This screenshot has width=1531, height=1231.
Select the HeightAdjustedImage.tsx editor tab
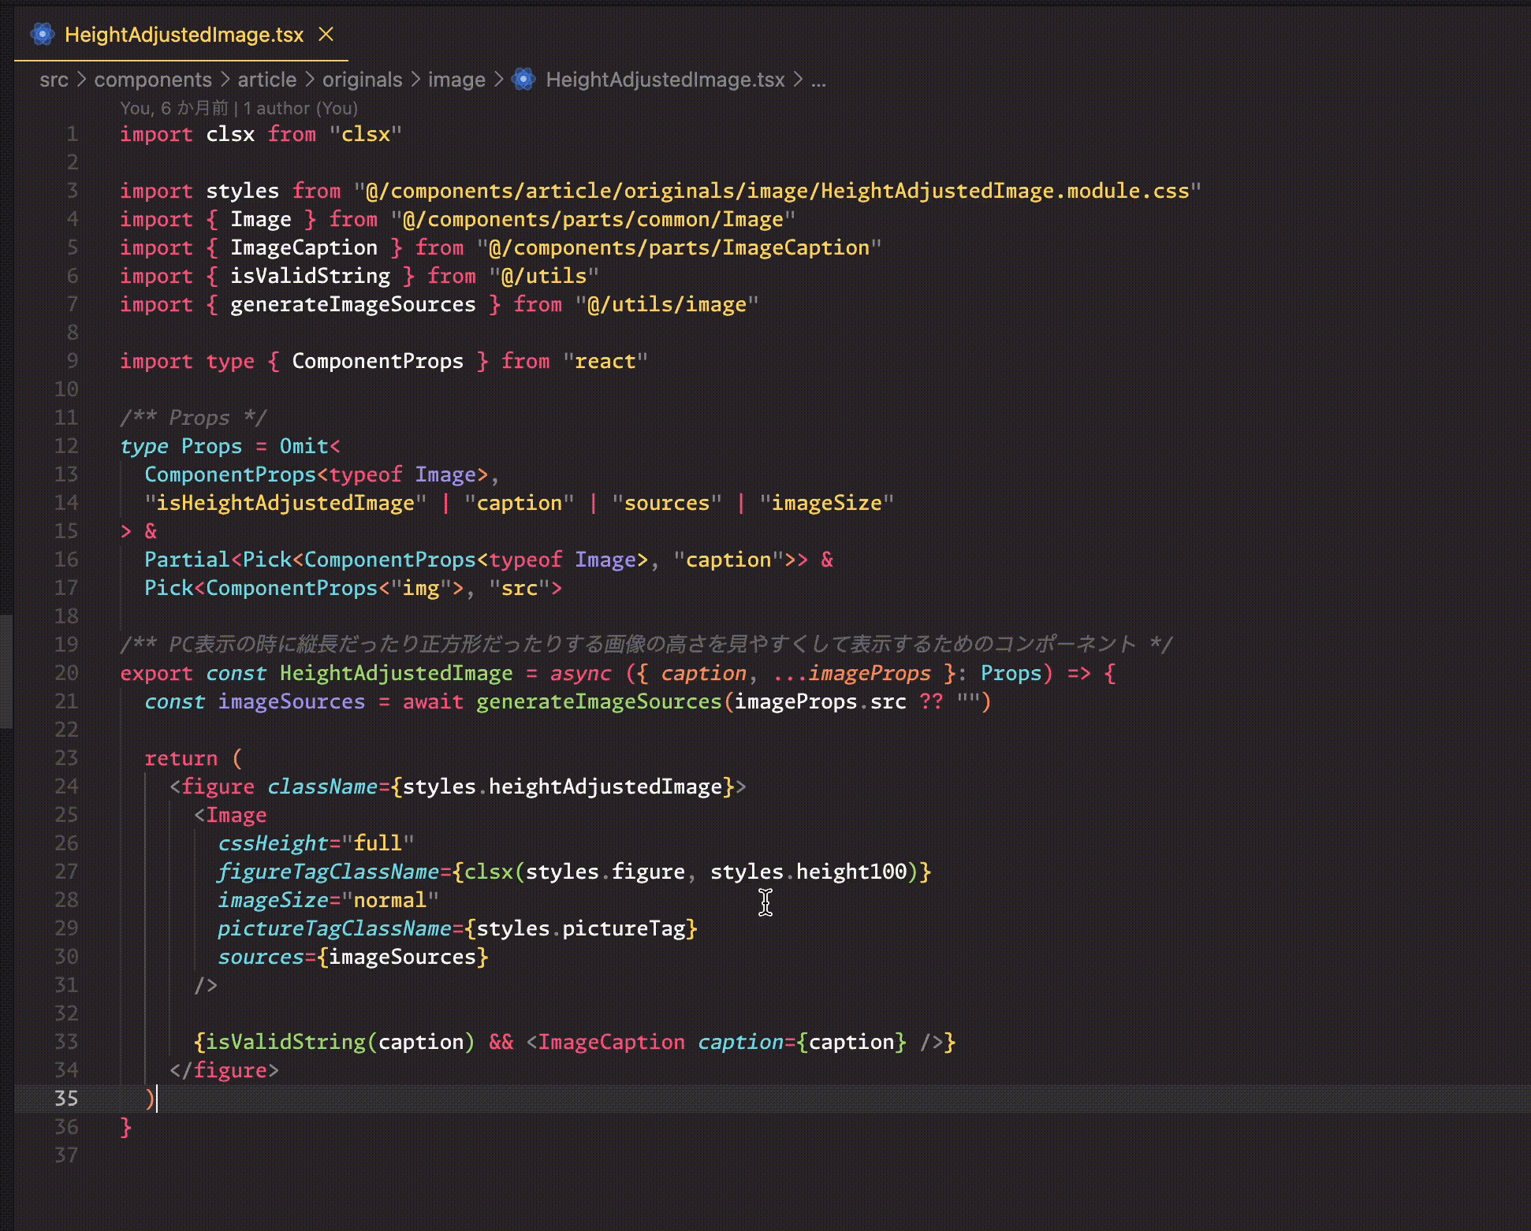184,35
